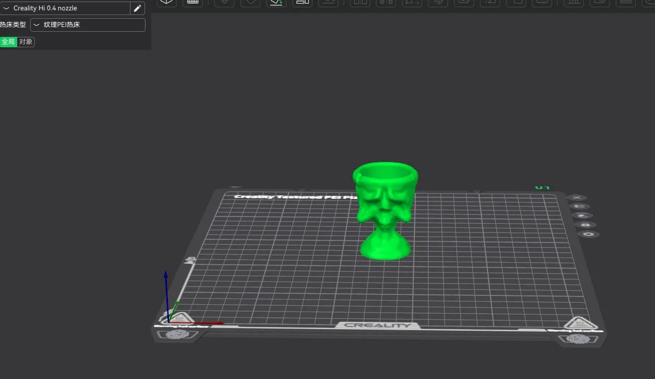Open the 纹理PEI热床 bed type dropdown
655x379 pixels.
[x=87, y=24]
